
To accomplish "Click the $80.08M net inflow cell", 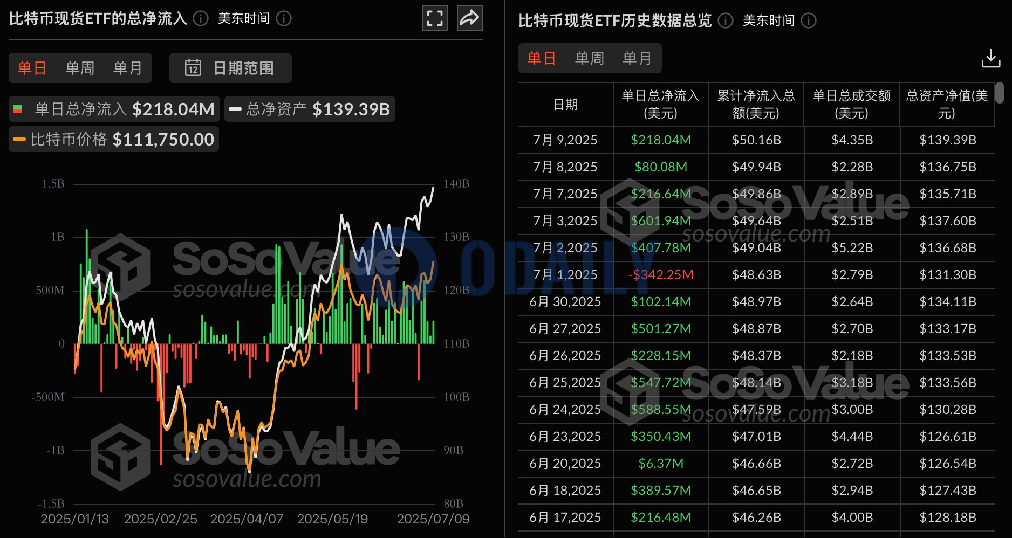I will coord(661,167).
